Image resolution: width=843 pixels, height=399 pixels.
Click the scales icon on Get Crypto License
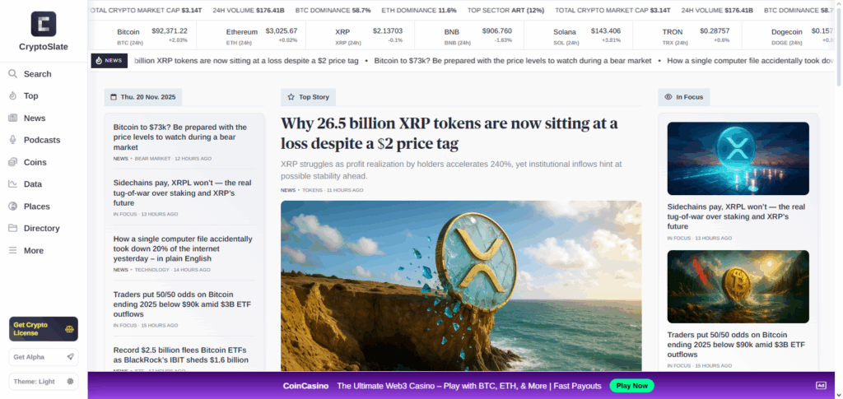[69, 329]
